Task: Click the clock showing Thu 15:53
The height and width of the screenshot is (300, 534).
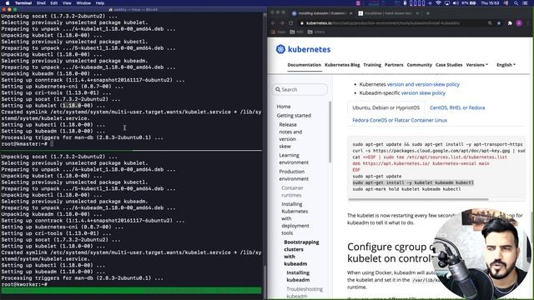Action: pyautogui.click(x=490, y=3)
